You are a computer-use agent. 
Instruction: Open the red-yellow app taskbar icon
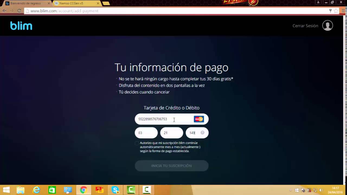pos(99,190)
